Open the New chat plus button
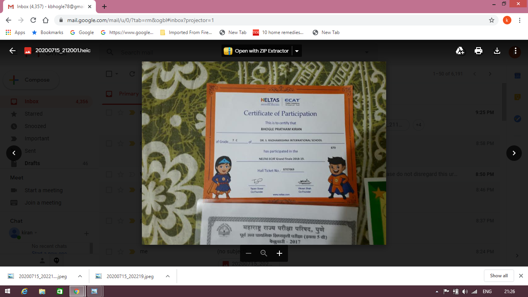528x297 pixels. click(87, 233)
